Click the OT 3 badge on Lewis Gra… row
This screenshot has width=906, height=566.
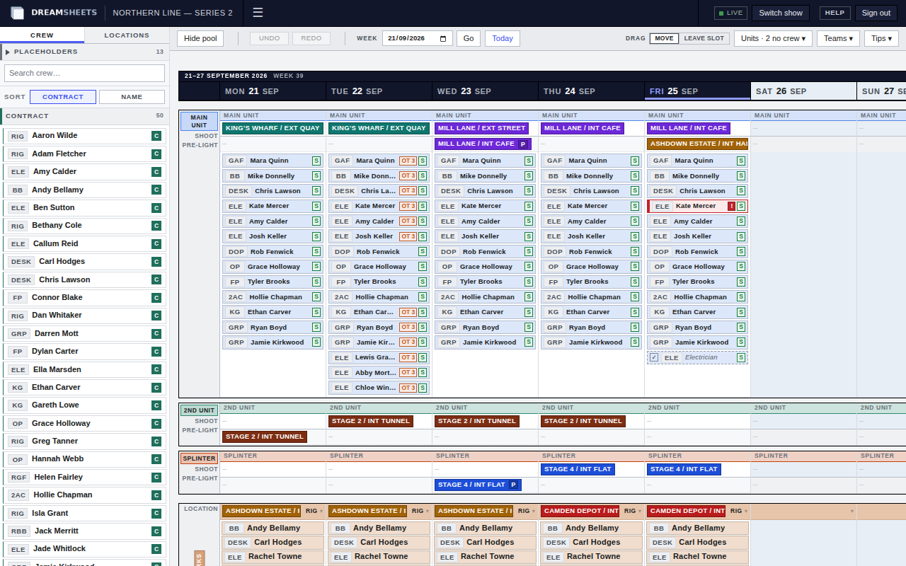pyautogui.click(x=408, y=358)
